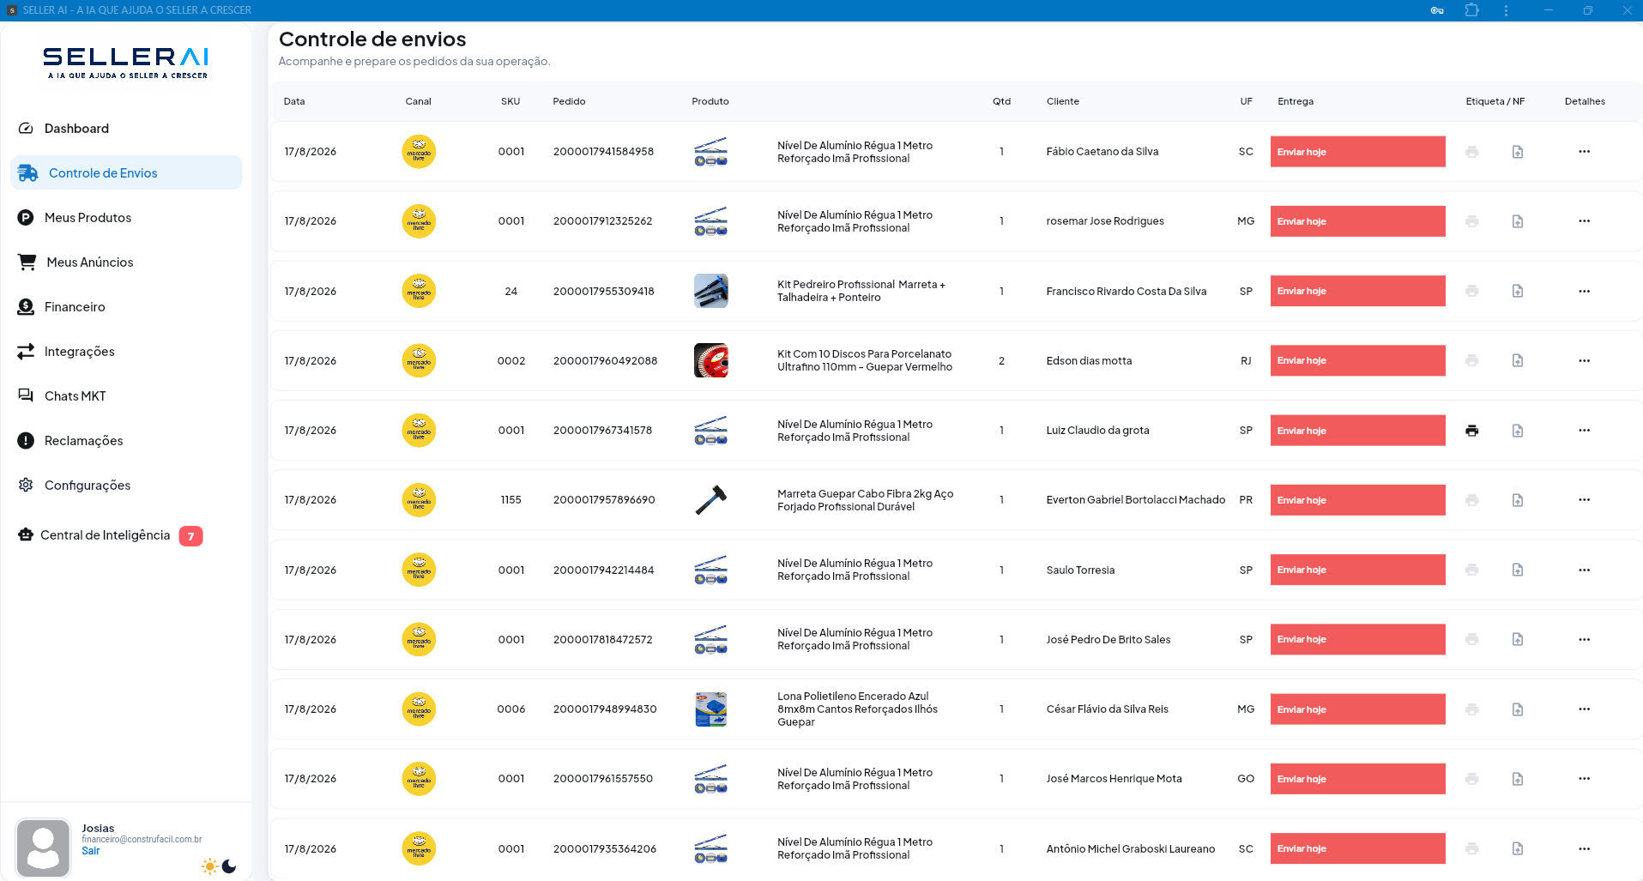The image size is (1643, 881).
Task: Open Central de Inteligência
Action: [105, 535]
